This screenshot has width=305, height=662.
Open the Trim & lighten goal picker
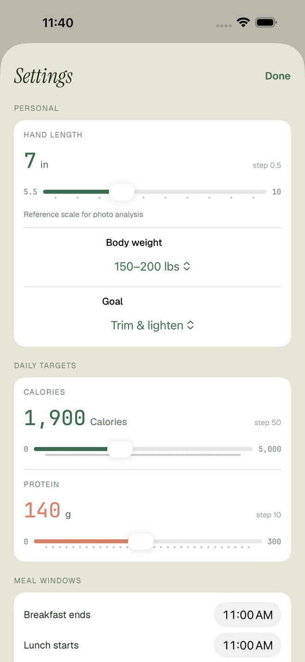tap(152, 325)
